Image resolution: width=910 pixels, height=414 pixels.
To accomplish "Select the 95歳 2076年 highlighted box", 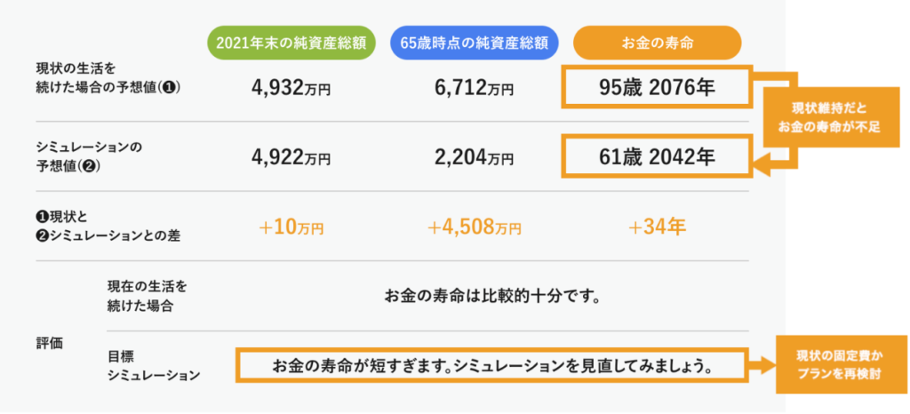I will click(x=657, y=87).
